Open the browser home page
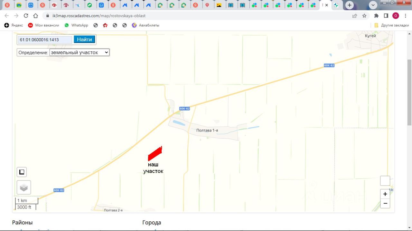 click(x=36, y=15)
